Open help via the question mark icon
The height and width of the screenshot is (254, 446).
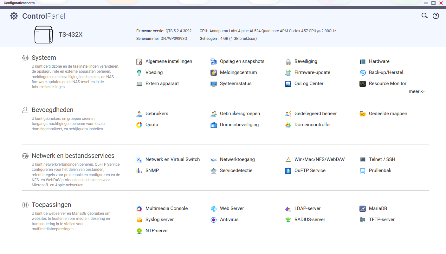pos(436,16)
